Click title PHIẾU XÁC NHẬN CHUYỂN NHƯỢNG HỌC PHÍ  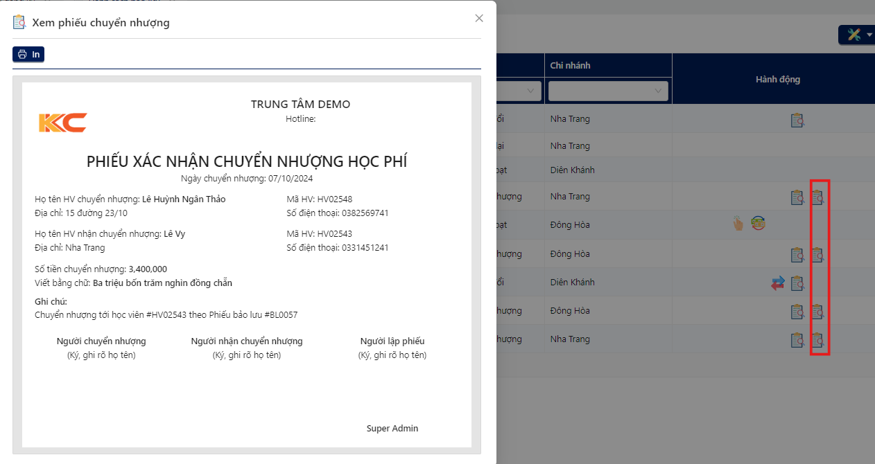(x=247, y=161)
